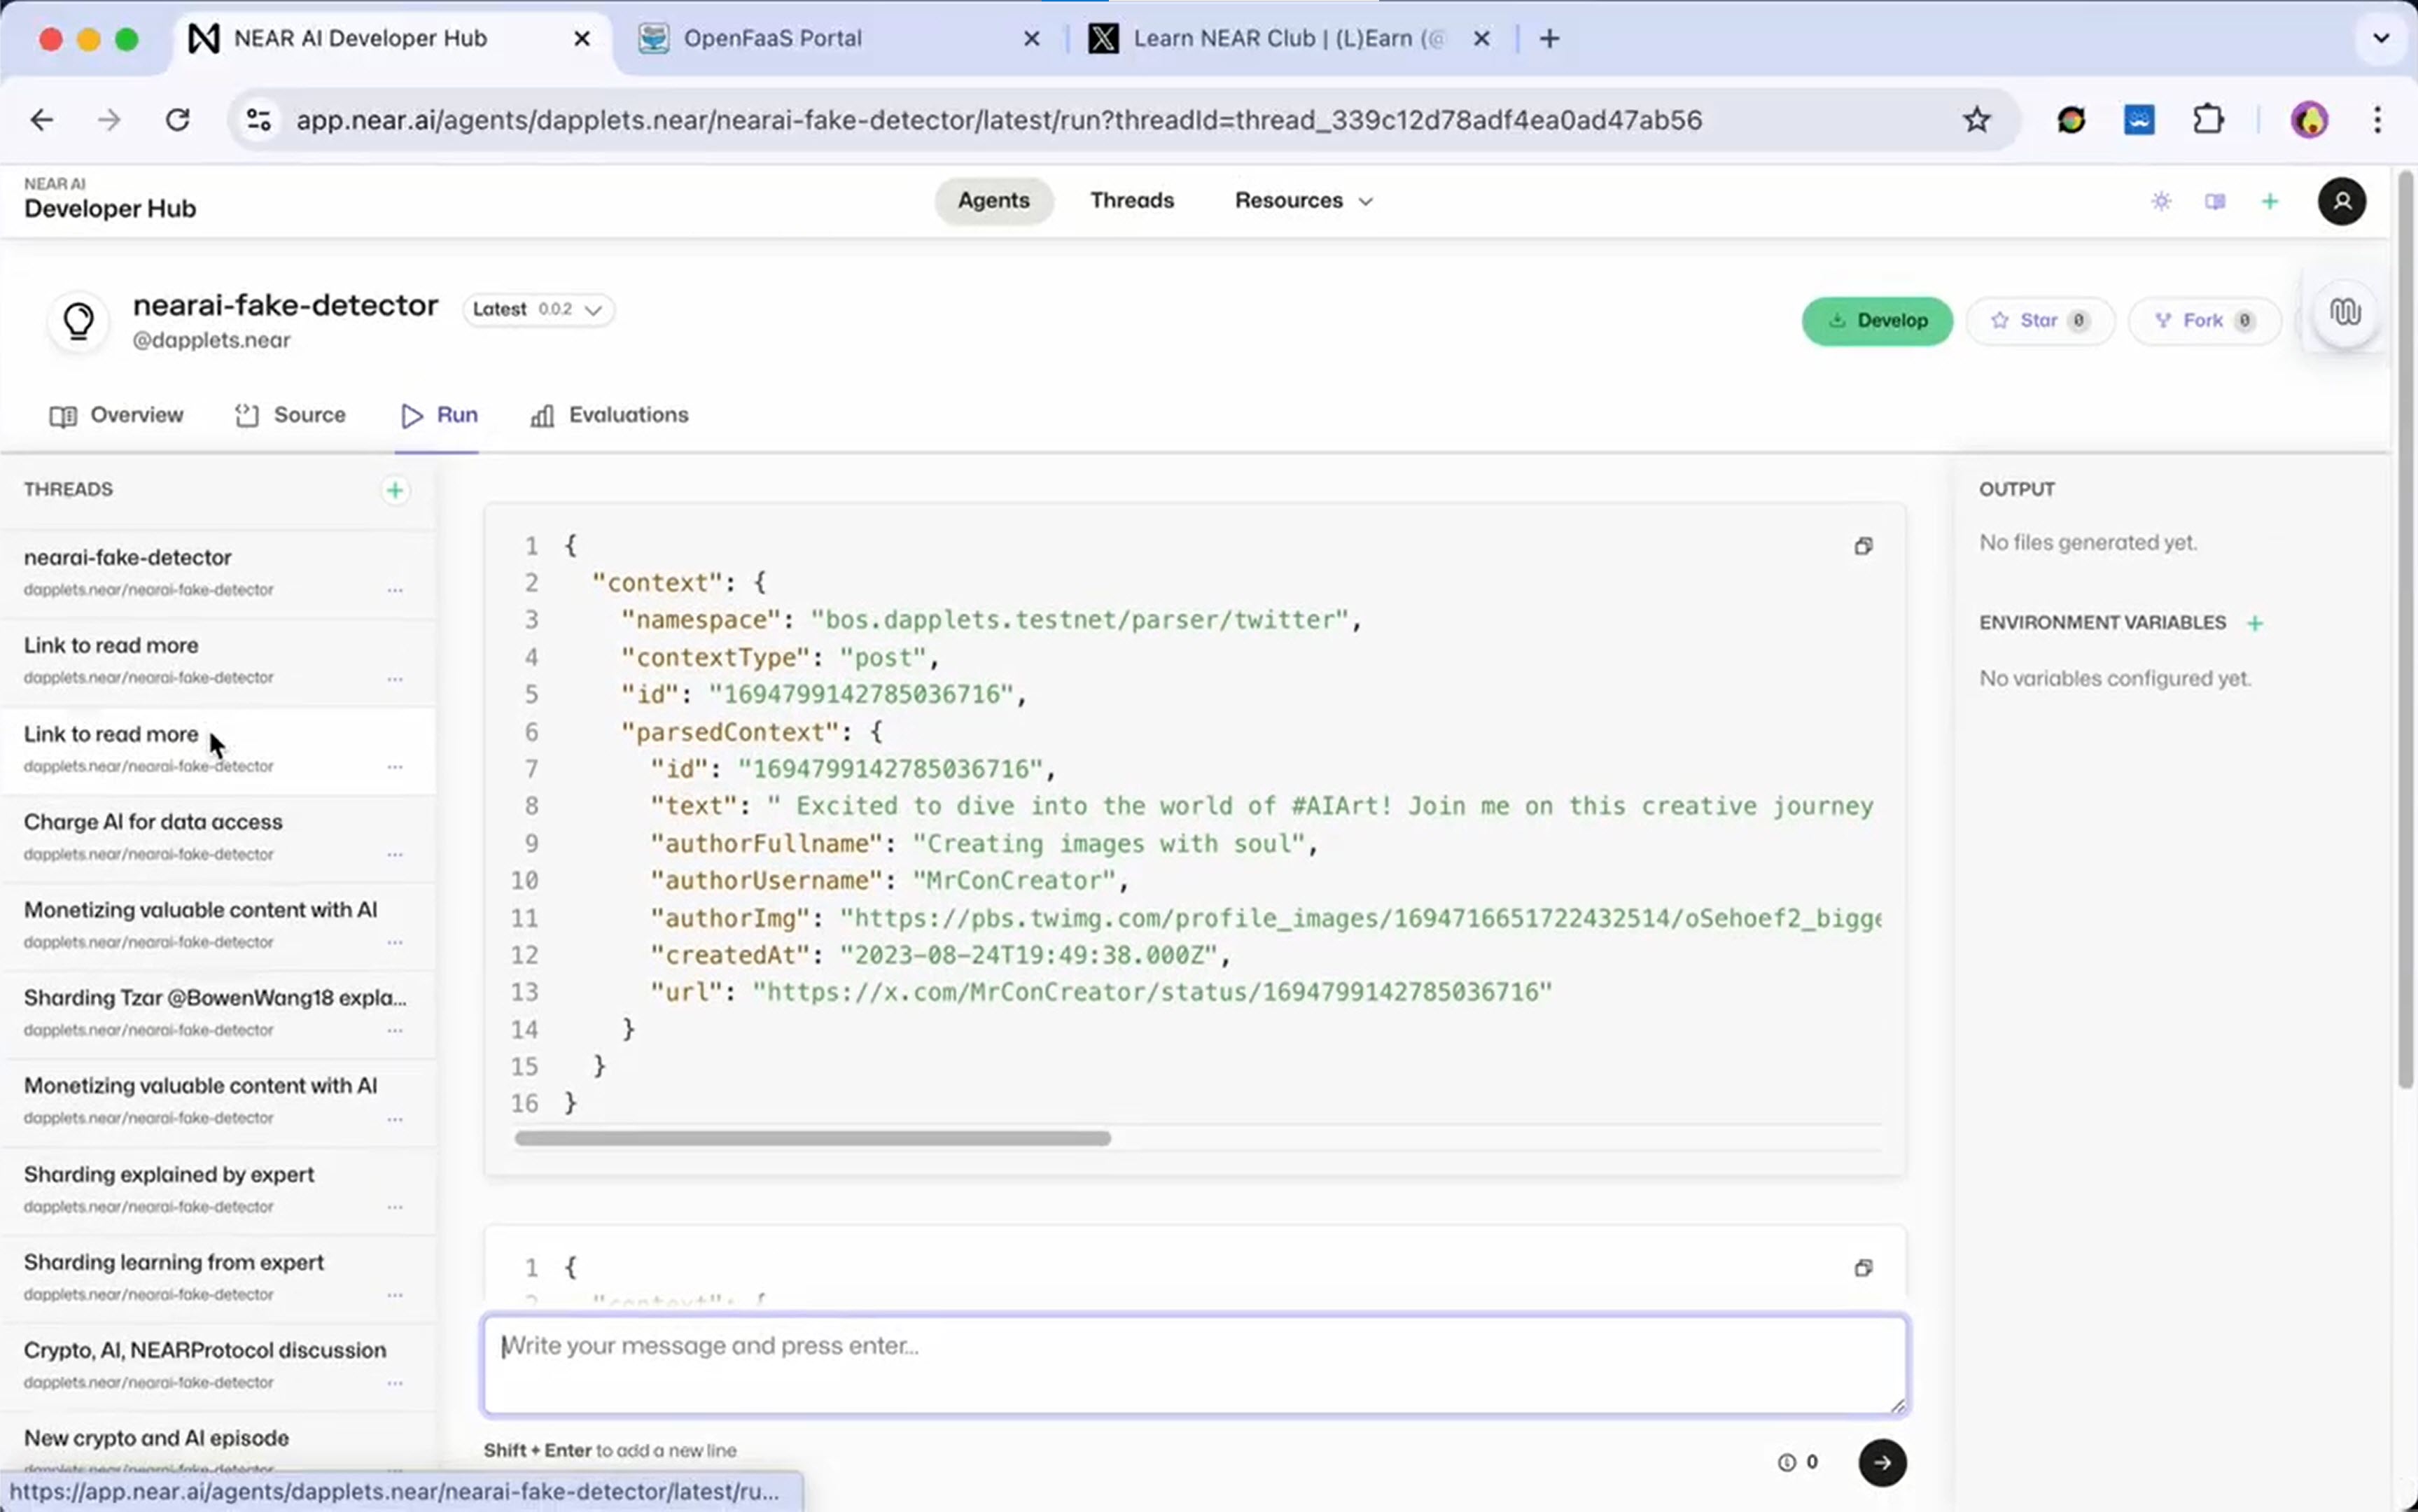Click the code block horizontal scrollbar
This screenshot has width=2418, height=1512.
click(812, 1138)
